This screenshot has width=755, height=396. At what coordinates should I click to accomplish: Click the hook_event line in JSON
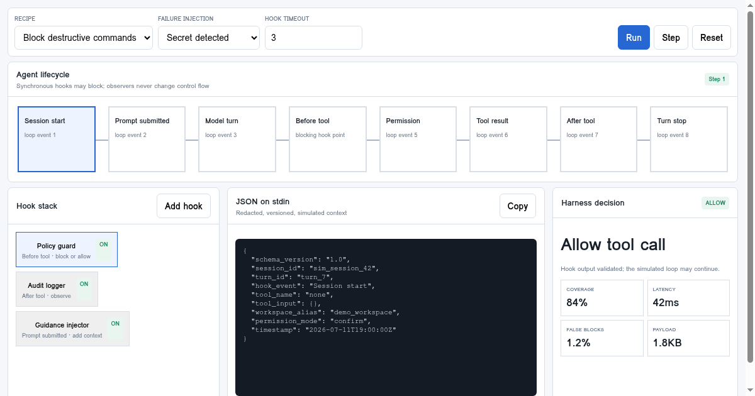[x=313, y=285]
